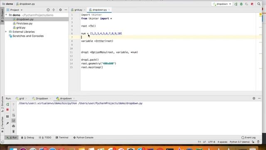
Task: Open the TODO tool window button
Action: point(45,137)
